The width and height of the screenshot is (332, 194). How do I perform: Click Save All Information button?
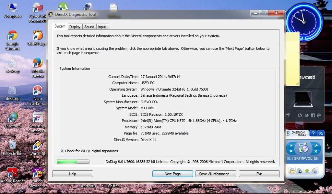pyautogui.click(x=216, y=174)
